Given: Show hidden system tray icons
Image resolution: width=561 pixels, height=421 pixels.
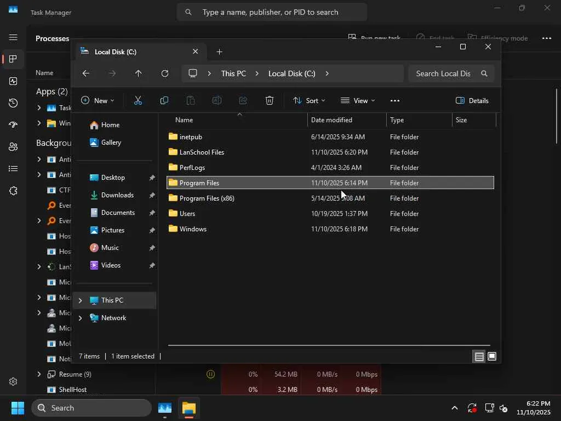Looking at the screenshot, I should 454,408.
